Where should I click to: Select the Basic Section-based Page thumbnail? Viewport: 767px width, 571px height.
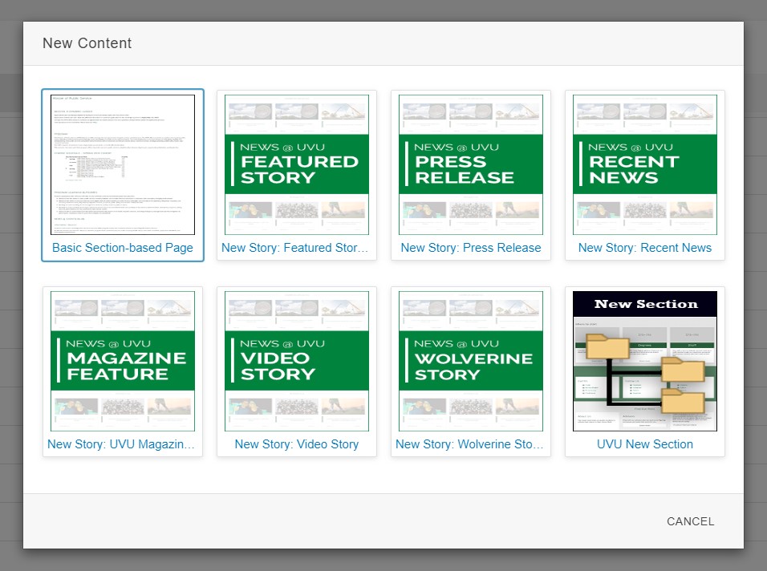[x=123, y=164]
